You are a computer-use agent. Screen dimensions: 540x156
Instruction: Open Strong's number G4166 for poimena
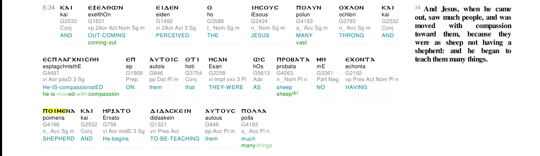click(x=51, y=125)
